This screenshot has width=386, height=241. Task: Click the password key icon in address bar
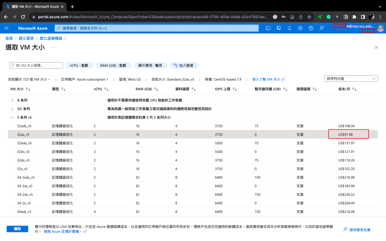(x=283, y=17)
